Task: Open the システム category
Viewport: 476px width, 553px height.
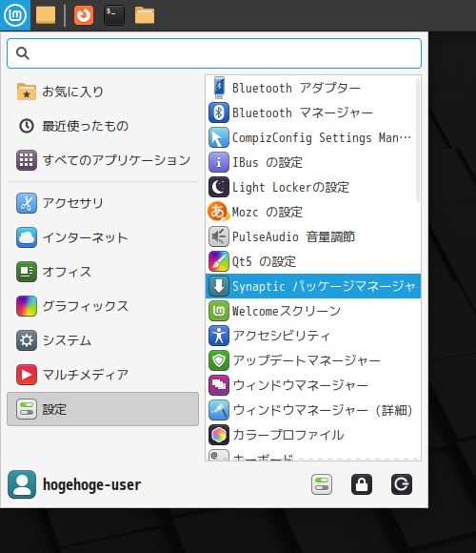Action: [103, 340]
